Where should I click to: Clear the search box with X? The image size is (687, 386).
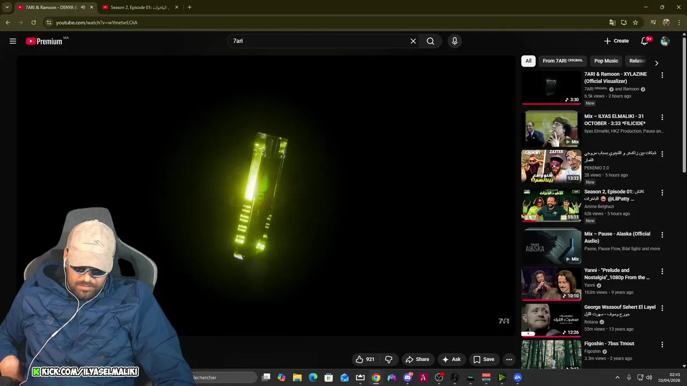click(413, 41)
